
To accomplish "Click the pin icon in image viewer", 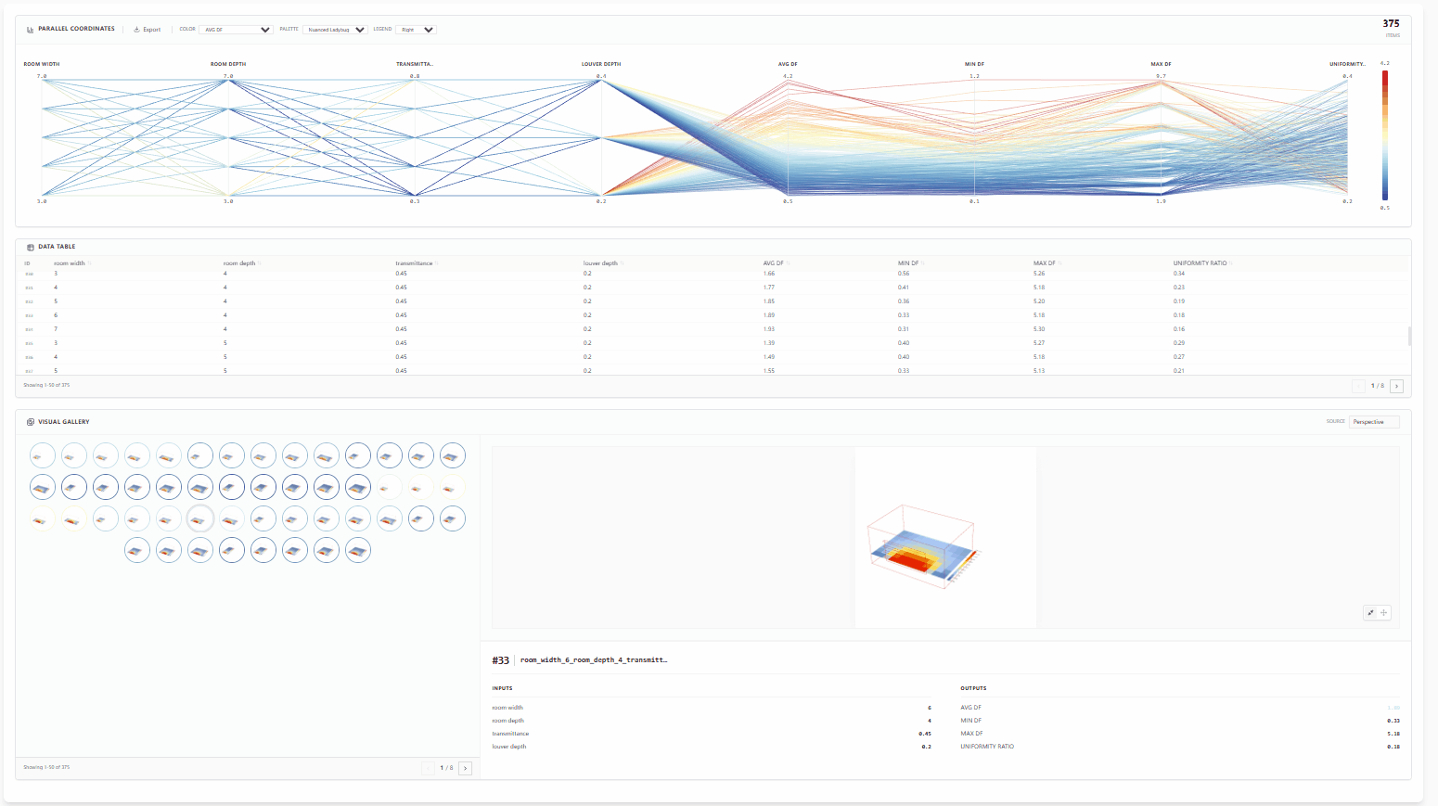I will tap(1370, 613).
